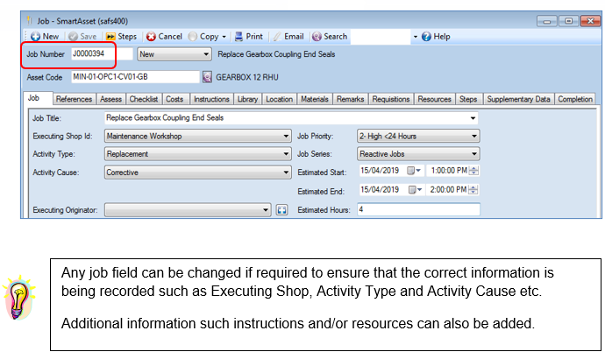Click the Copy toolbar button
605x359 pixels.
pyautogui.click(x=203, y=37)
